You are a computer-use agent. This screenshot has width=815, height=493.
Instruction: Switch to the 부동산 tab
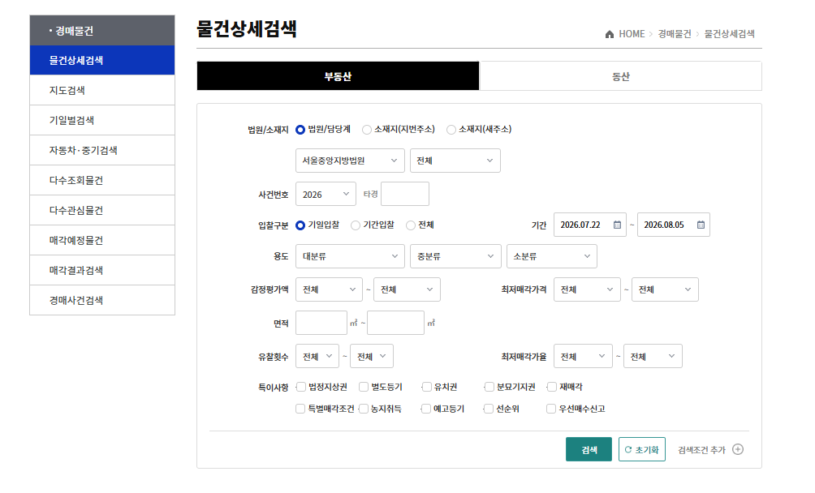(338, 76)
